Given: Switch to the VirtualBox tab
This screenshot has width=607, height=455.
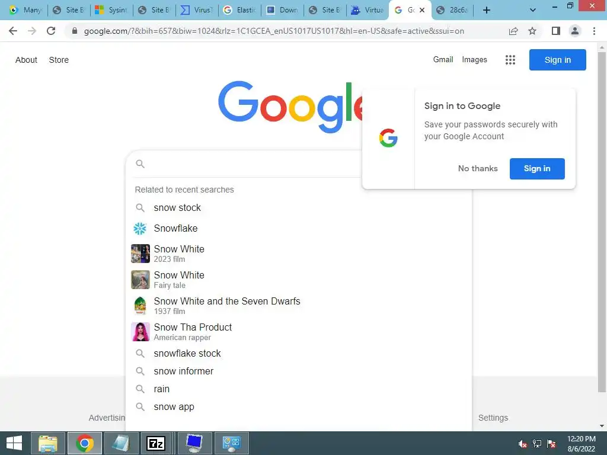Looking at the screenshot, I should tap(368, 10).
